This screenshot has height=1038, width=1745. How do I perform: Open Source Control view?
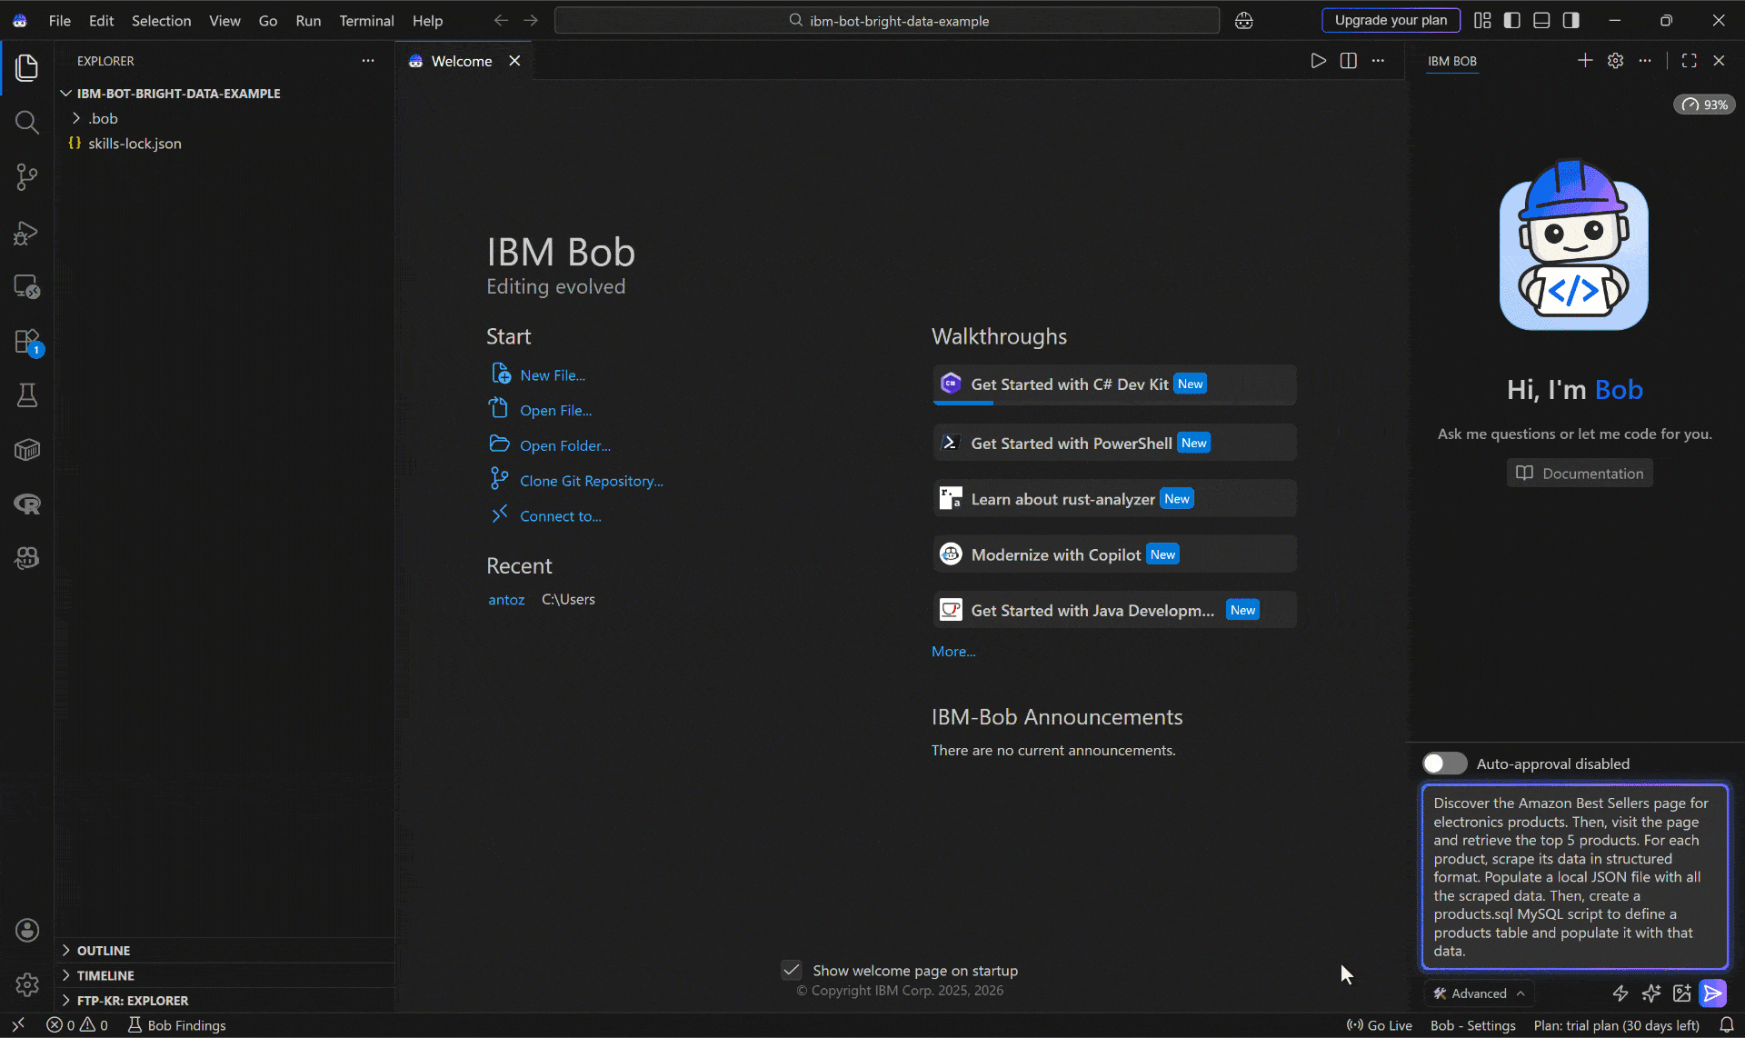[x=27, y=177]
